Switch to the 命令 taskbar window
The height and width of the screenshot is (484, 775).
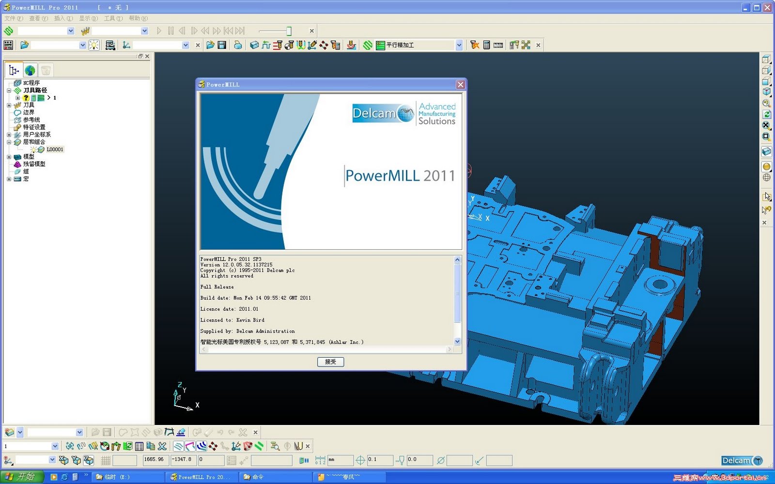[x=275, y=477]
